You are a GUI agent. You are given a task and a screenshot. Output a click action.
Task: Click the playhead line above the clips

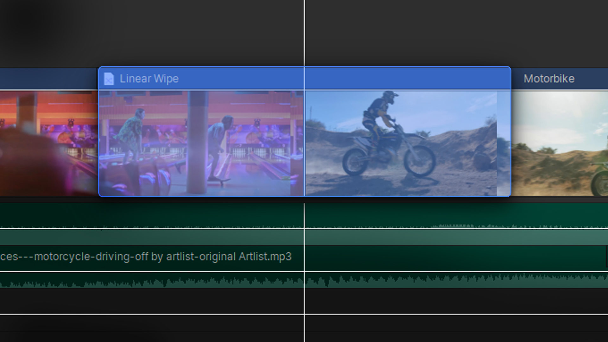[304, 33]
